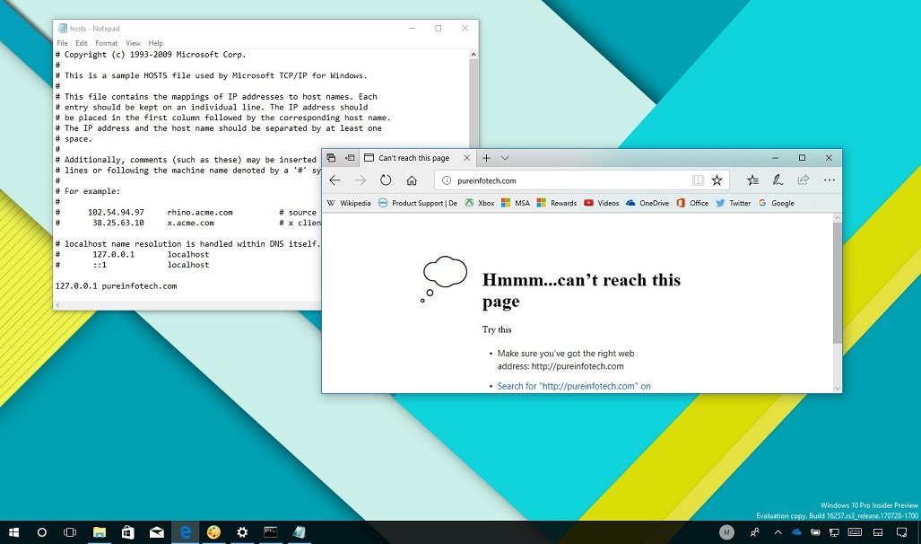Click the Add notes pen icon
The width and height of the screenshot is (921, 544).
point(778,180)
